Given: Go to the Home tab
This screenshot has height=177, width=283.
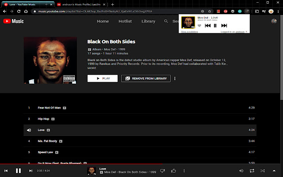Looking at the screenshot, I should (103, 21).
